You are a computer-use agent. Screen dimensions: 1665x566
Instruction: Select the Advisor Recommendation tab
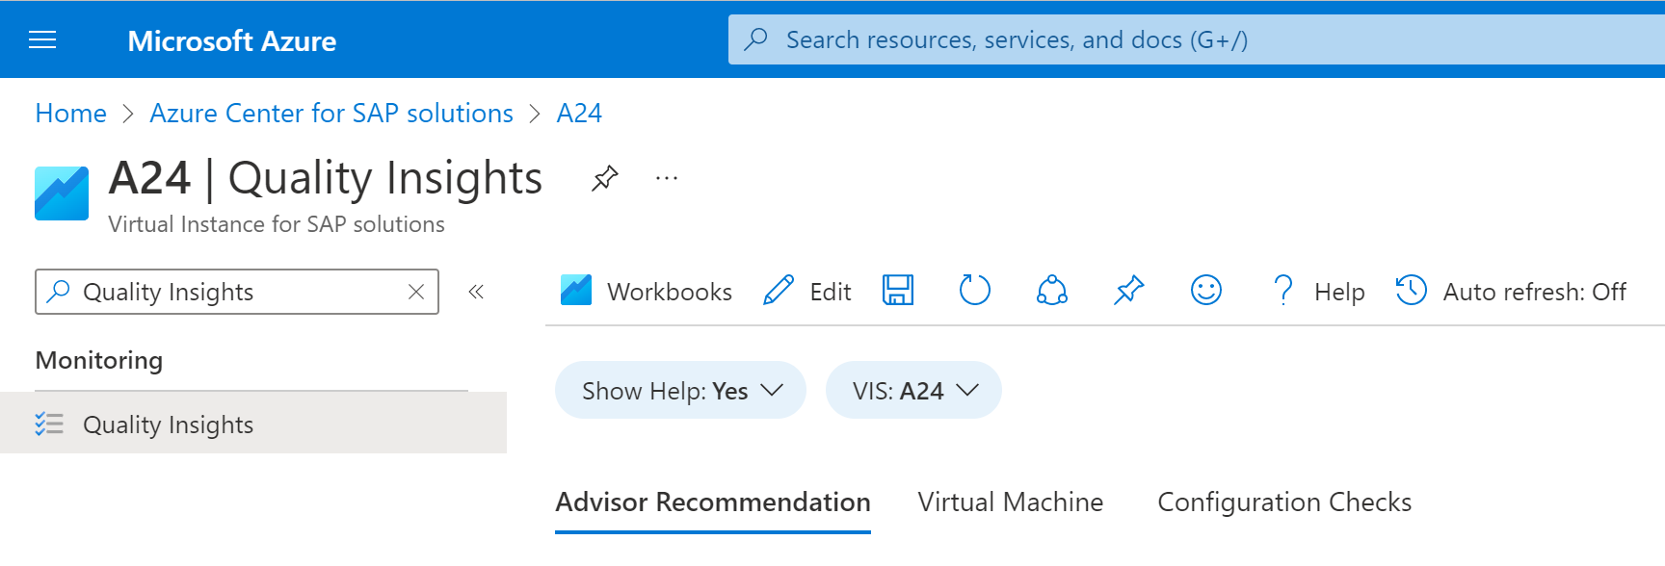(x=713, y=502)
